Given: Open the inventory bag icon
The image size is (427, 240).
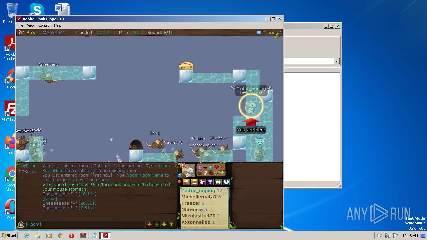Looking at the screenshot, I should tap(183, 176).
